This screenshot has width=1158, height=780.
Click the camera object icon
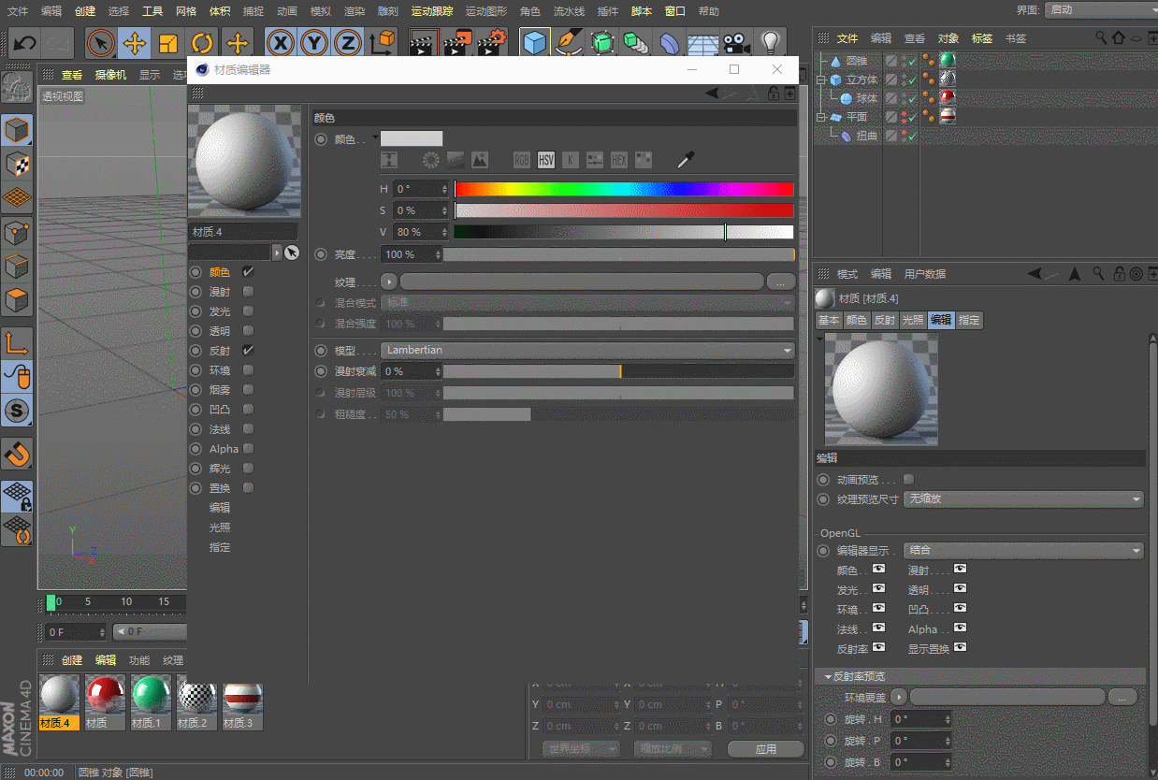tap(737, 43)
